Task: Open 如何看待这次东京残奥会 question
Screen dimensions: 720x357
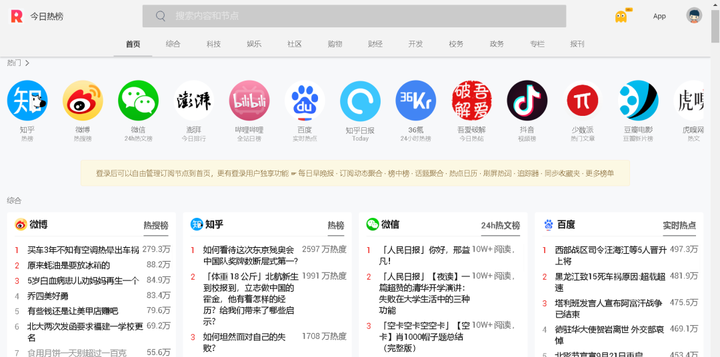Action: (251, 256)
